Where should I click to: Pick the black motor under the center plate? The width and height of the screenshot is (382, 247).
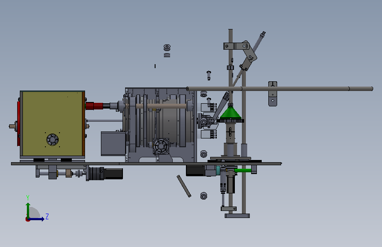point(195,171)
